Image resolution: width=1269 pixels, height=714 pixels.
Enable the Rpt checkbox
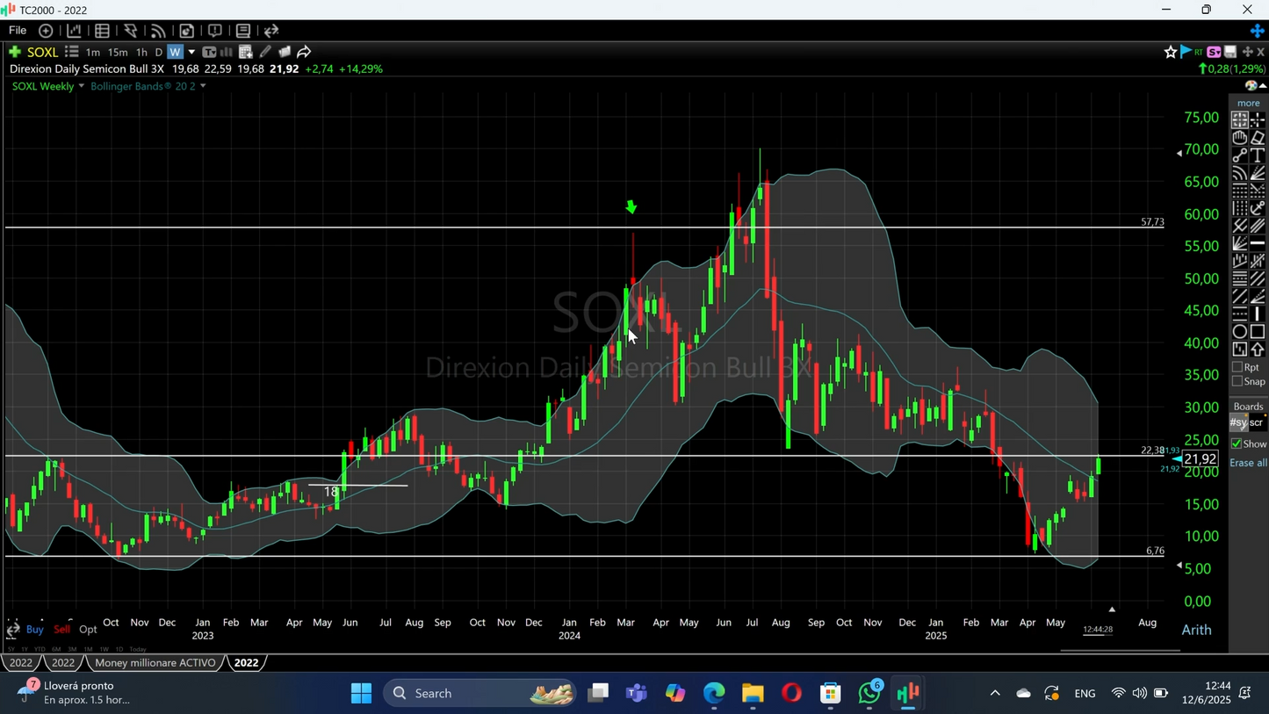point(1239,367)
